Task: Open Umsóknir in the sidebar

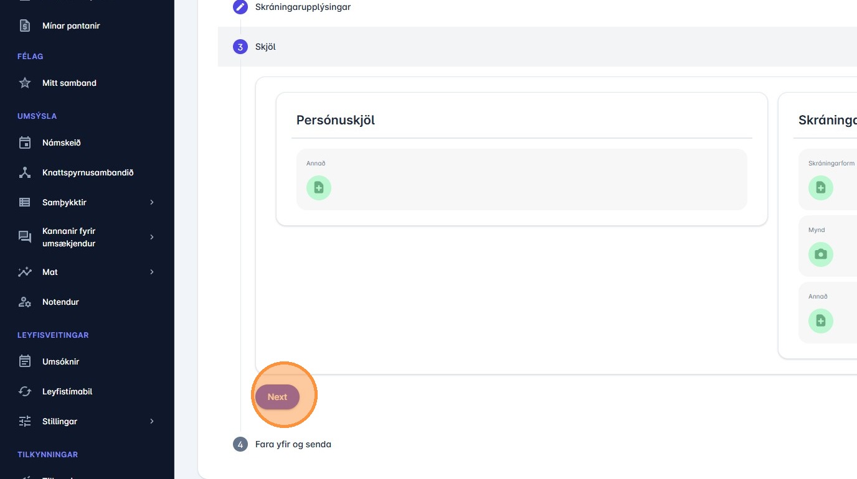Action: [60, 361]
